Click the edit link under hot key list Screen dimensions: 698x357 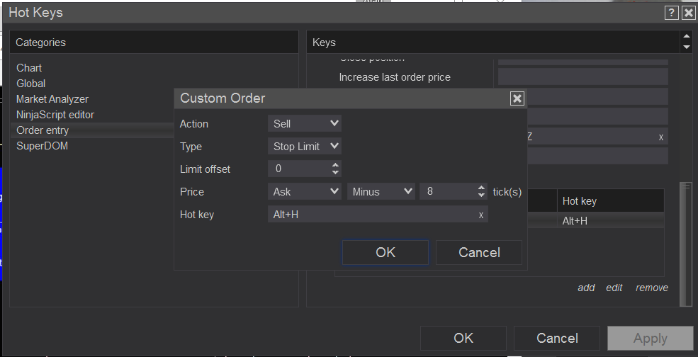tap(614, 288)
